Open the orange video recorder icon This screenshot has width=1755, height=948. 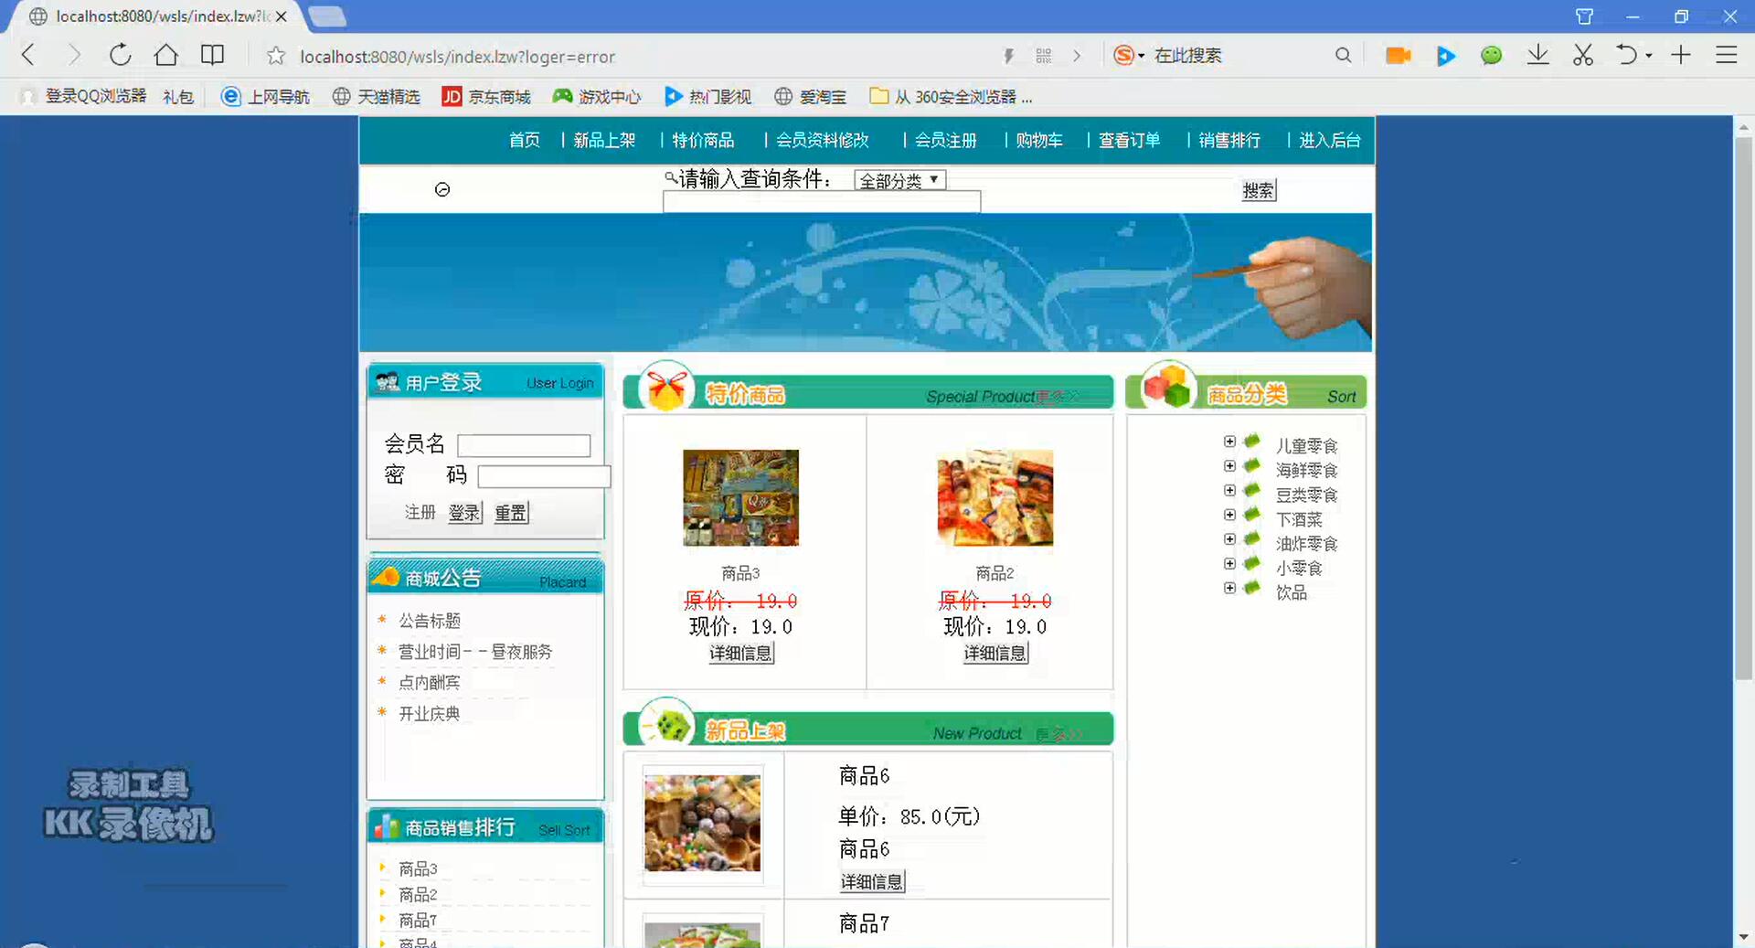point(1398,56)
